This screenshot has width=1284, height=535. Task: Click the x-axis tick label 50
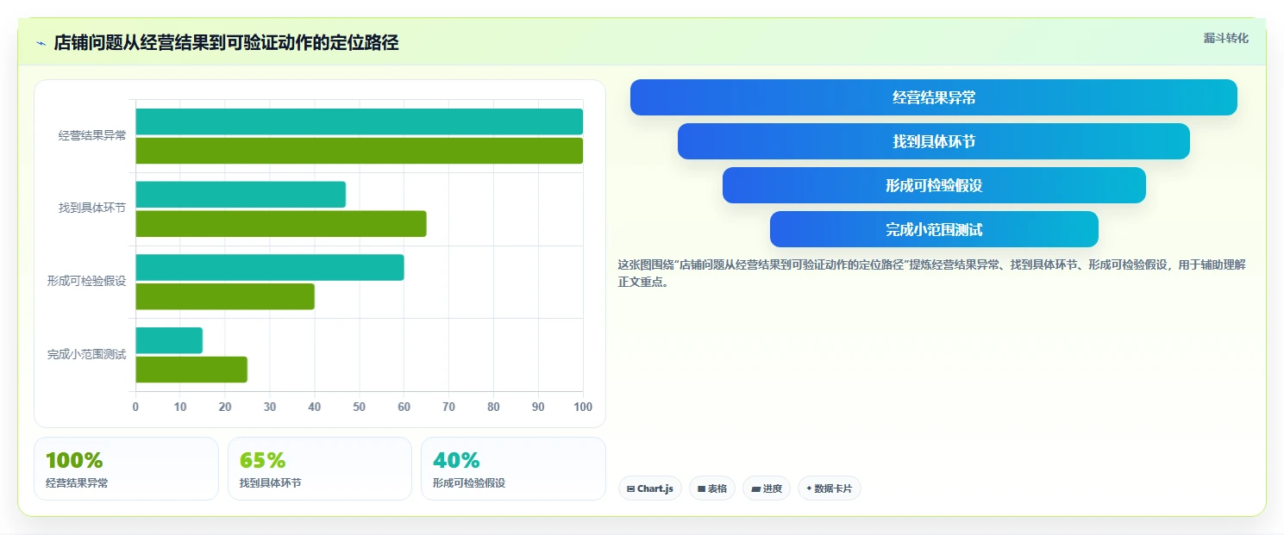pos(359,407)
